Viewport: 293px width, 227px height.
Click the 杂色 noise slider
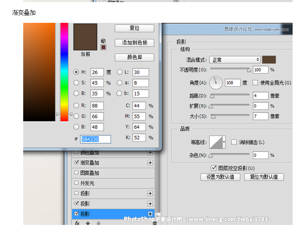(230, 155)
